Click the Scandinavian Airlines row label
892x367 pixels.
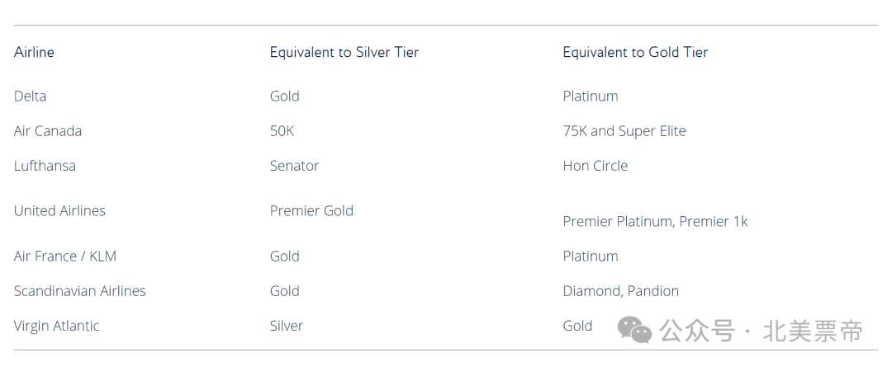[79, 291]
